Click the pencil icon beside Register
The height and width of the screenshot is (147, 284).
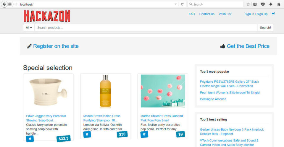tap(29, 46)
